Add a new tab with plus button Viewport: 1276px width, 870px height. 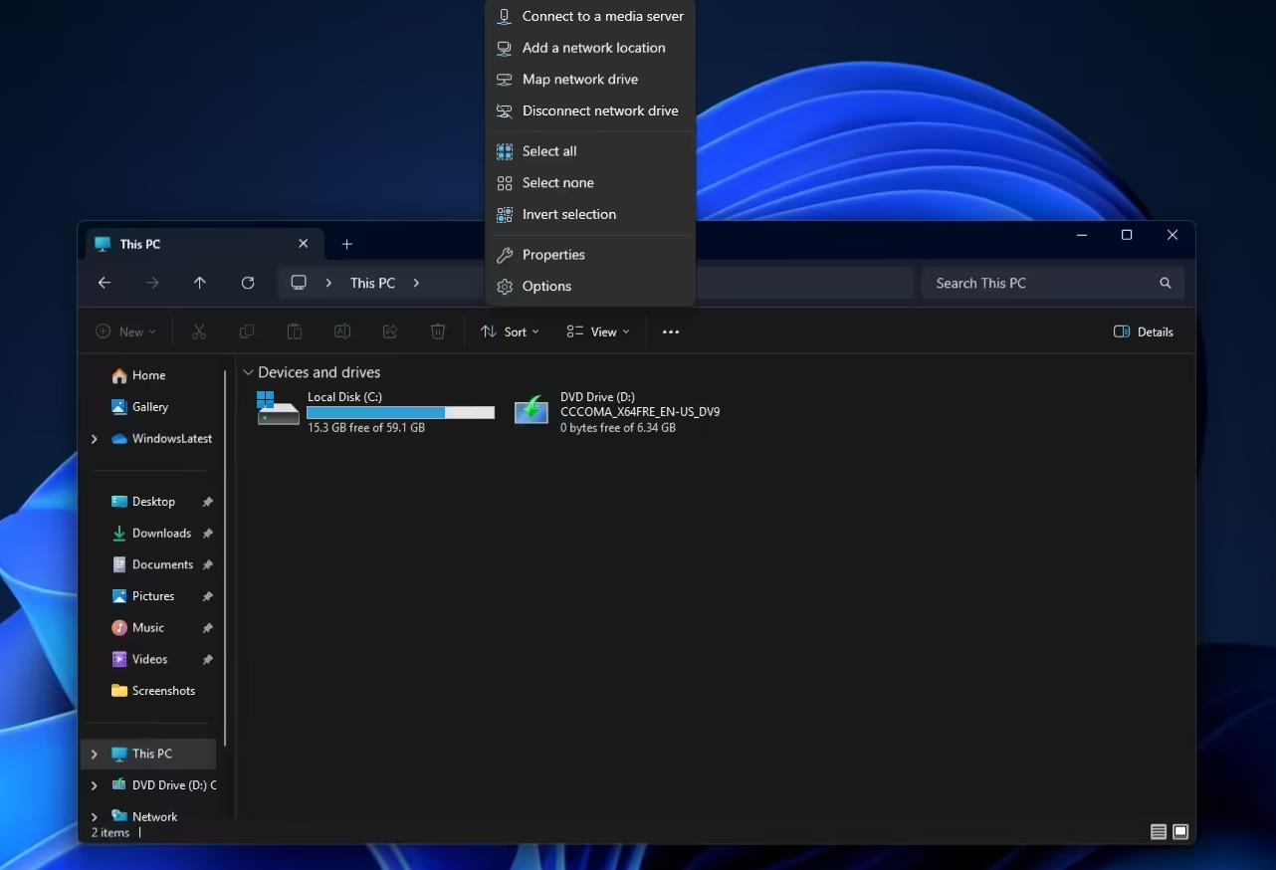(347, 244)
